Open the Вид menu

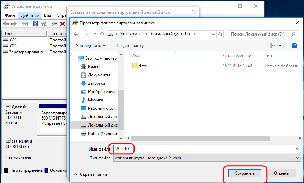(x=48, y=15)
